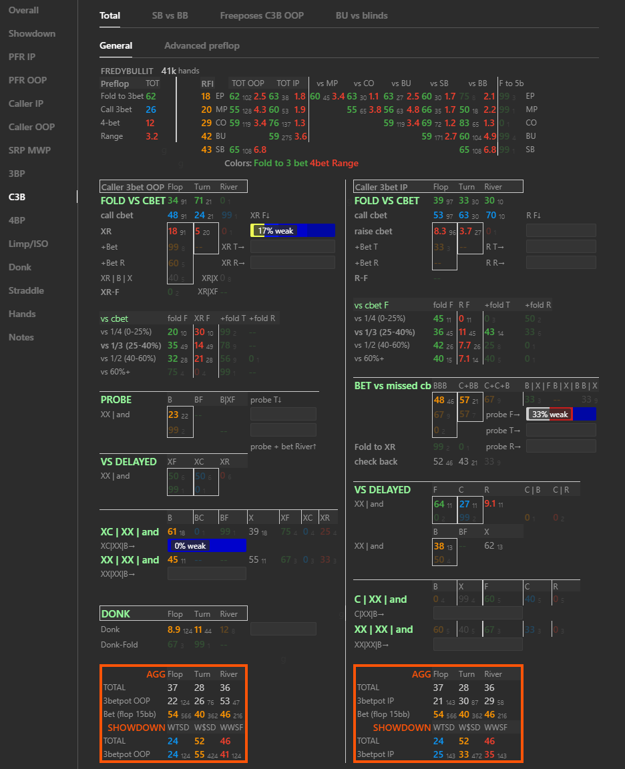Click VS DELAYED fold value 64

(439, 504)
